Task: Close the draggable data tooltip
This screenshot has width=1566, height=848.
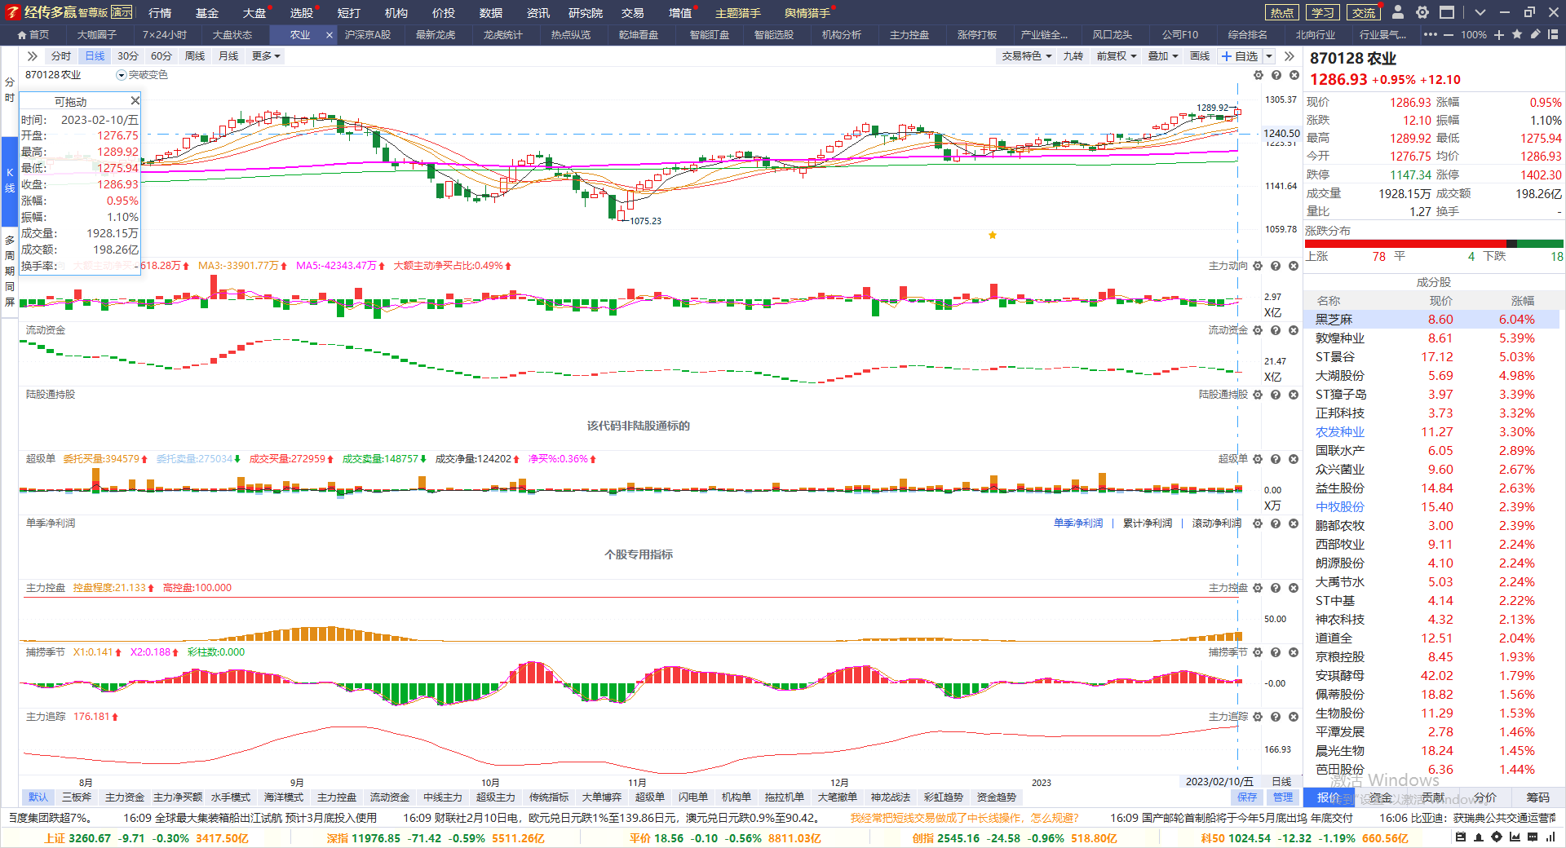Action: coord(135,100)
